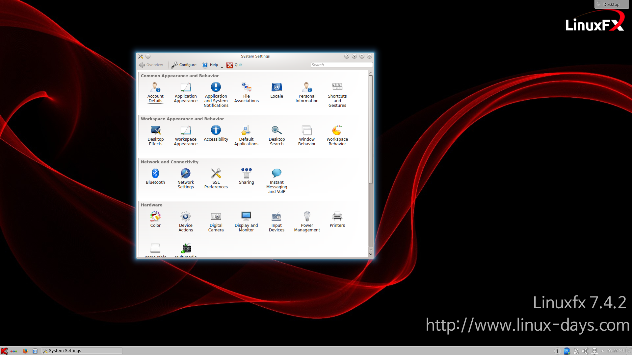Open Desktop Effects module

coord(155,135)
